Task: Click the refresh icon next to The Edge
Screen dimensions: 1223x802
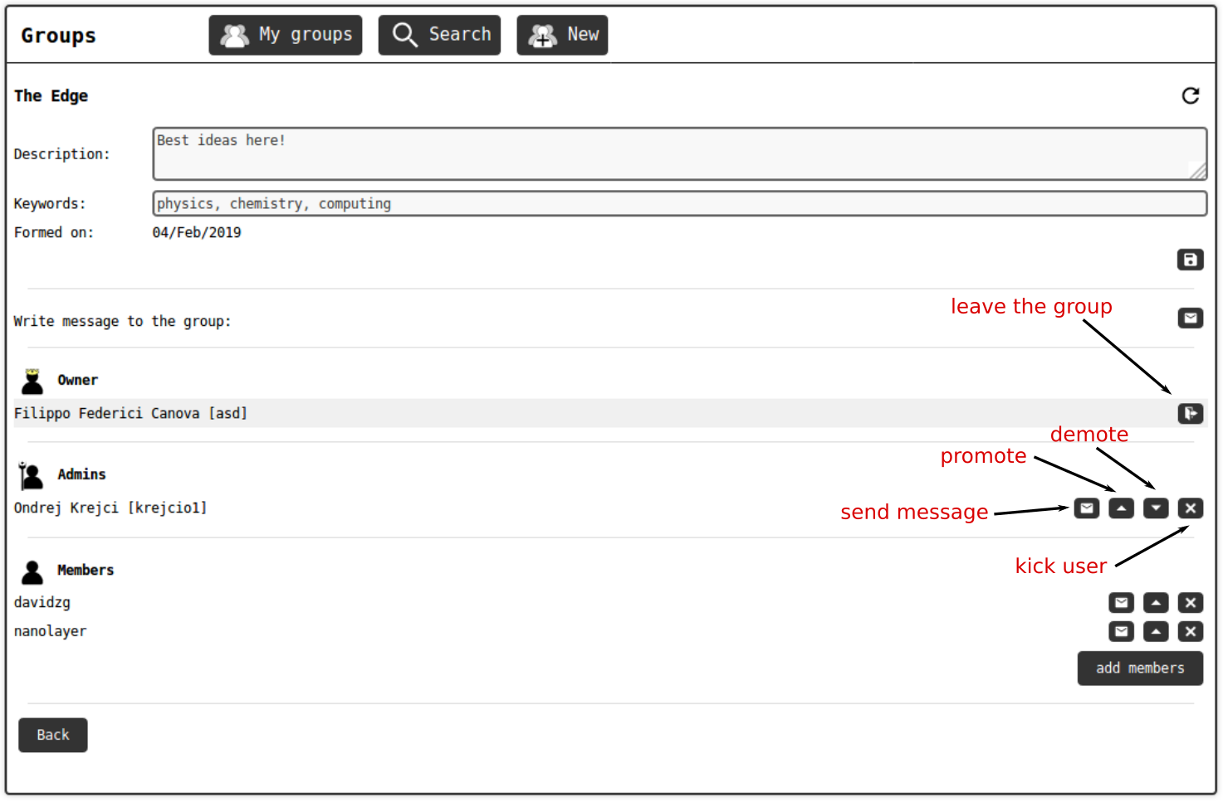Action: 1190,96
